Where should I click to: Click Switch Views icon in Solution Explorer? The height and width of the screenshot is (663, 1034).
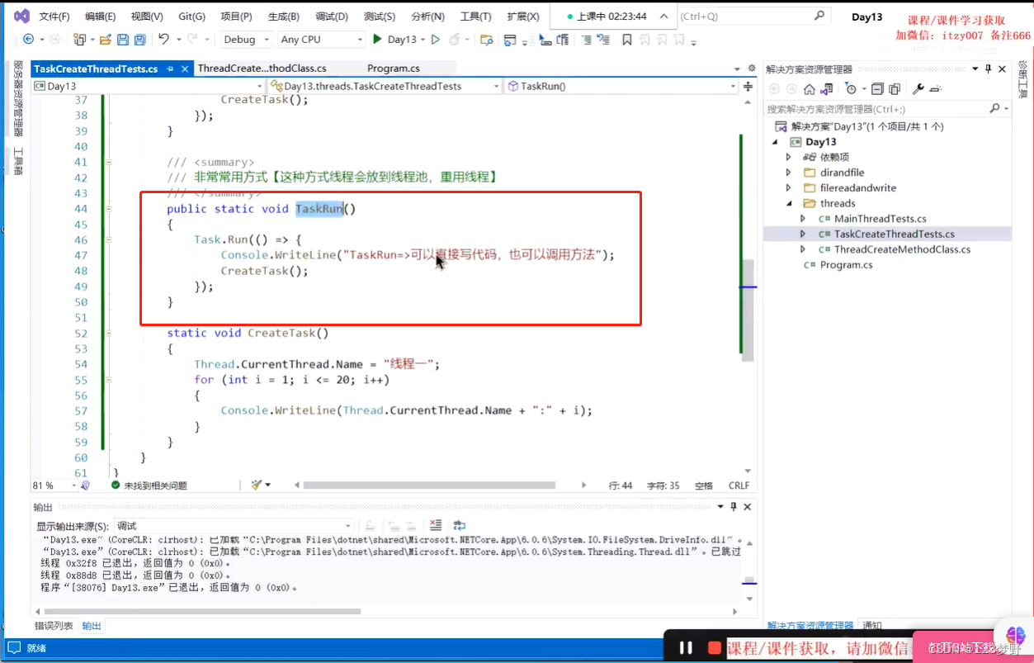826,88
